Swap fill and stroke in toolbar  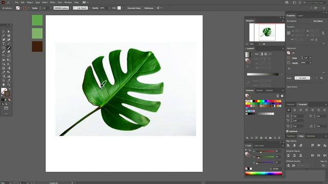(9, 89)
